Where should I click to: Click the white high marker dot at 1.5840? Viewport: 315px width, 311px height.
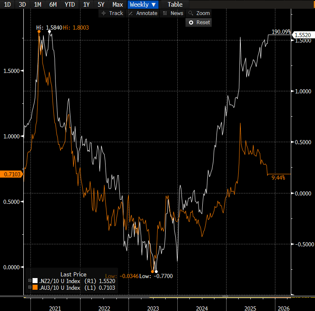[50, 31]
